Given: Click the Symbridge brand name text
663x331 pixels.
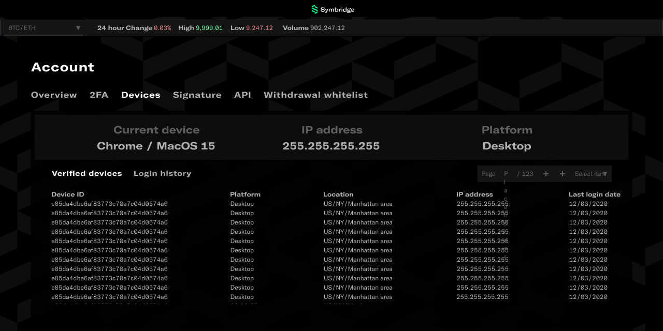Looking at the screenshot, I should click(x=337, y=10).
